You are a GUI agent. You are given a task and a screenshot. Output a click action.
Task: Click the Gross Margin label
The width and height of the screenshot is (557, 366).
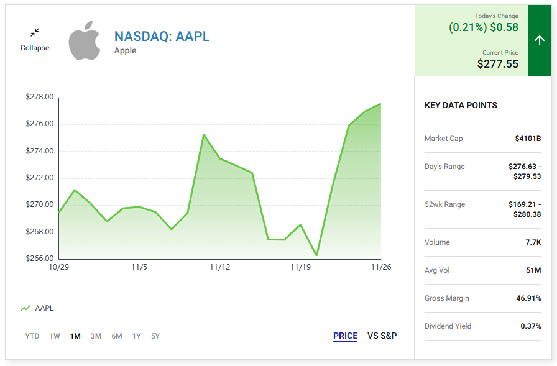pyautogui.click(x=446, y=298)
